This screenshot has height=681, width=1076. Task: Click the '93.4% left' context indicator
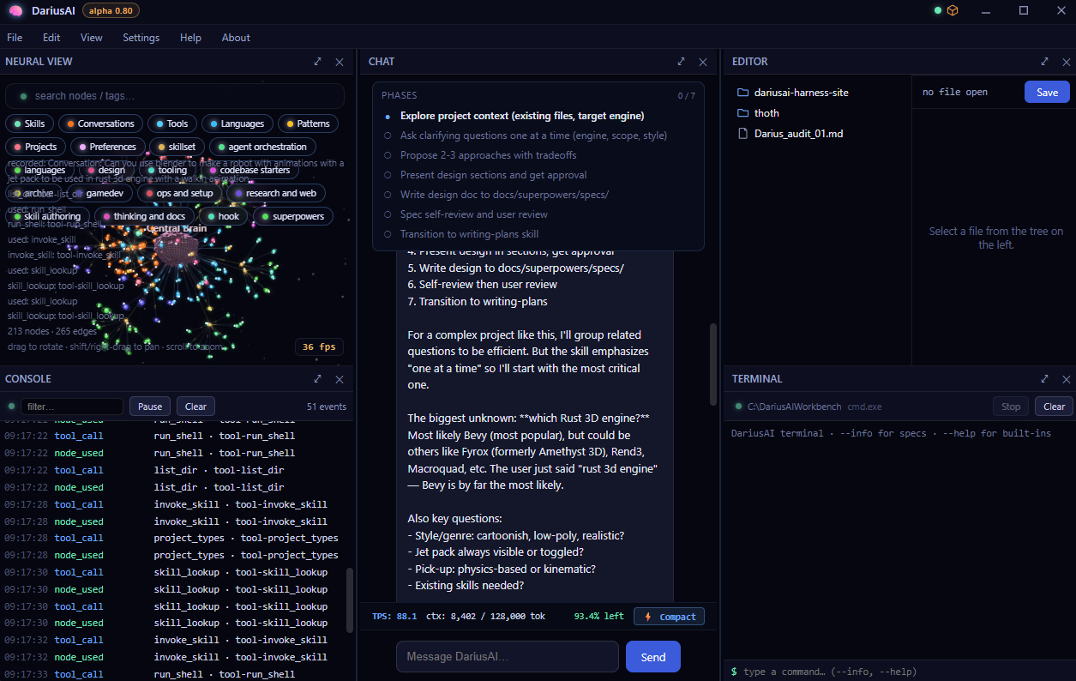click(x=598, y=617)
